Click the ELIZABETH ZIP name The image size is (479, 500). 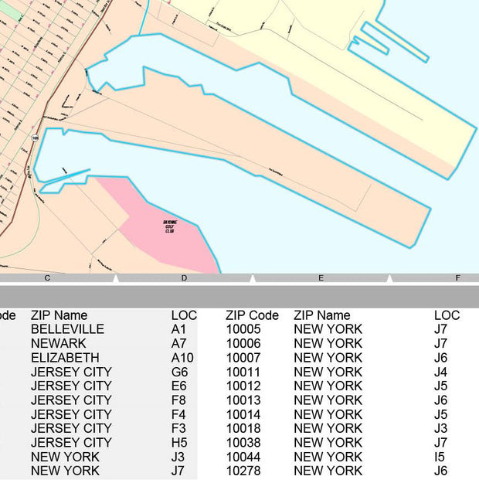tap(65, 358)
